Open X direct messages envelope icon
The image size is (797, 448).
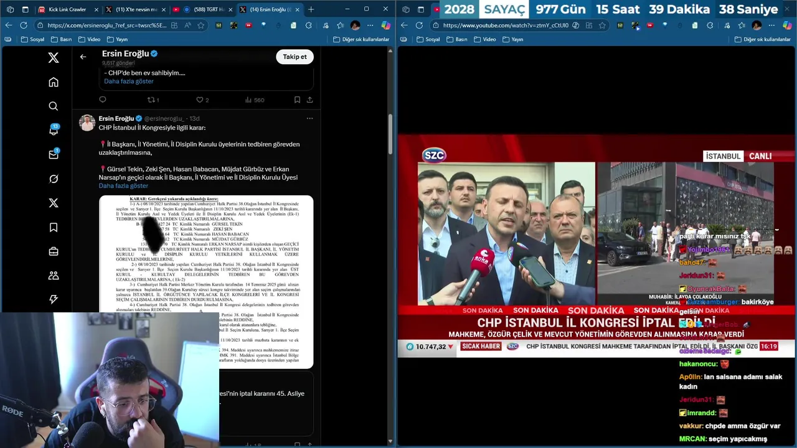[x=54, y=154]
